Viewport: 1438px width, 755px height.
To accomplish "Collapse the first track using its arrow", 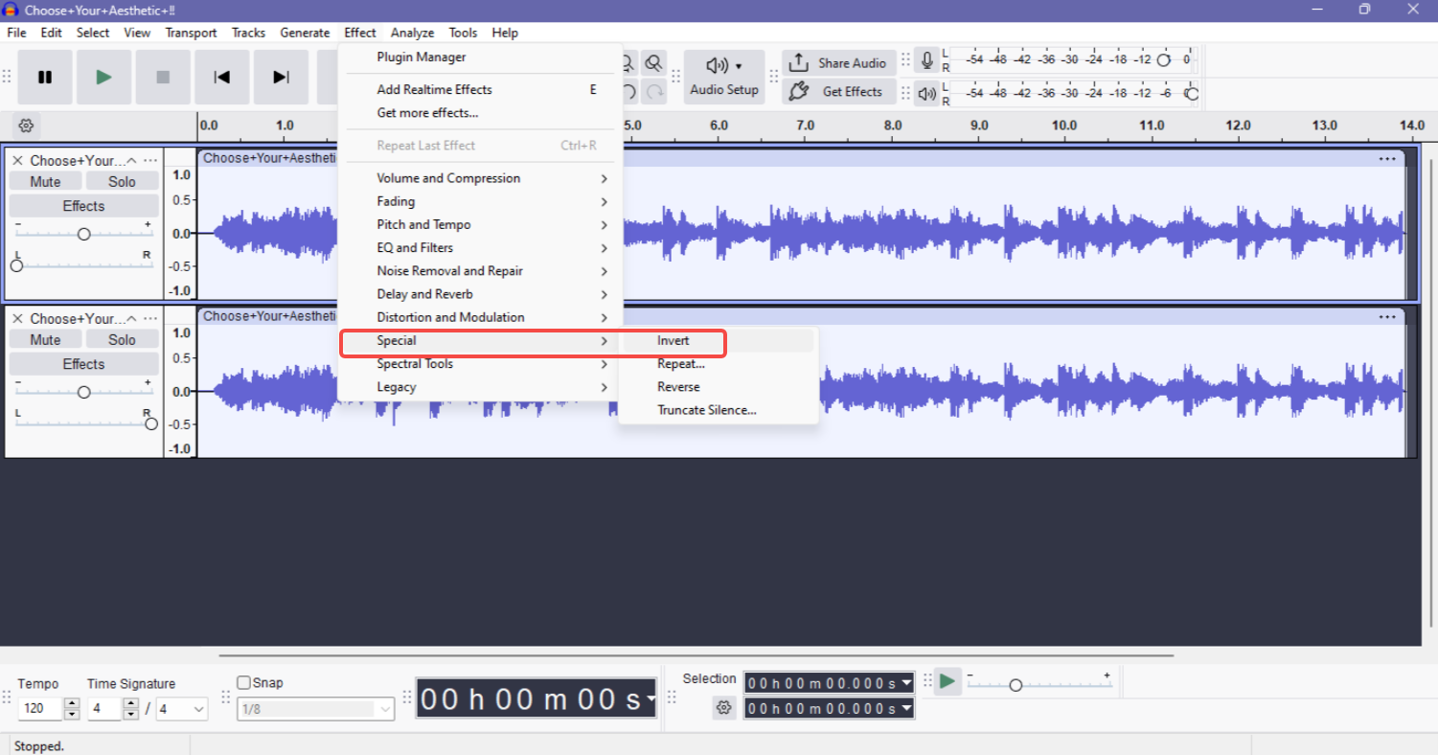I will point(131,161).
